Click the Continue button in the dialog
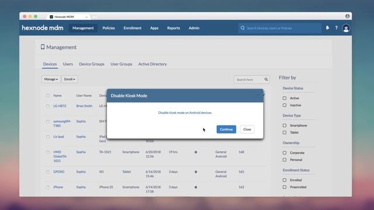 (x=226, y=129)
